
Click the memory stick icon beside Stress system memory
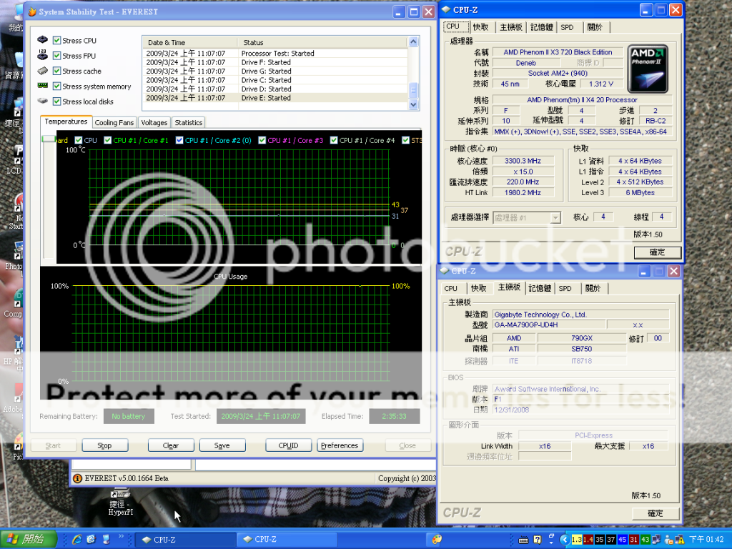[43, 86]
